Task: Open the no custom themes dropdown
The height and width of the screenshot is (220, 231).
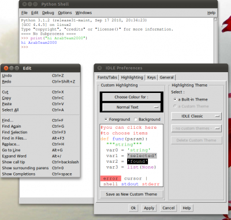Action: click(196, 128)
